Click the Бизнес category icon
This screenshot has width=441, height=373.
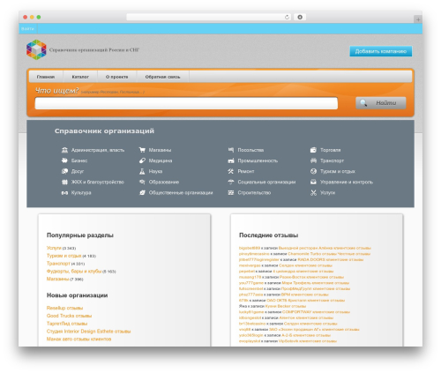coord(64,160)
